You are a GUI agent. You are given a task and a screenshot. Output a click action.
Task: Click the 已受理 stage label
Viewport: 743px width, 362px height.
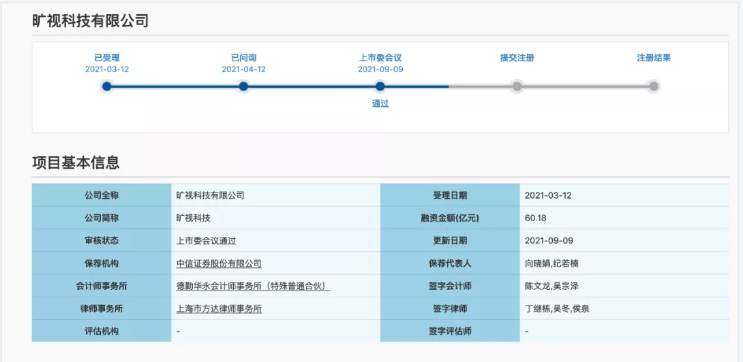tap(107, 59)
